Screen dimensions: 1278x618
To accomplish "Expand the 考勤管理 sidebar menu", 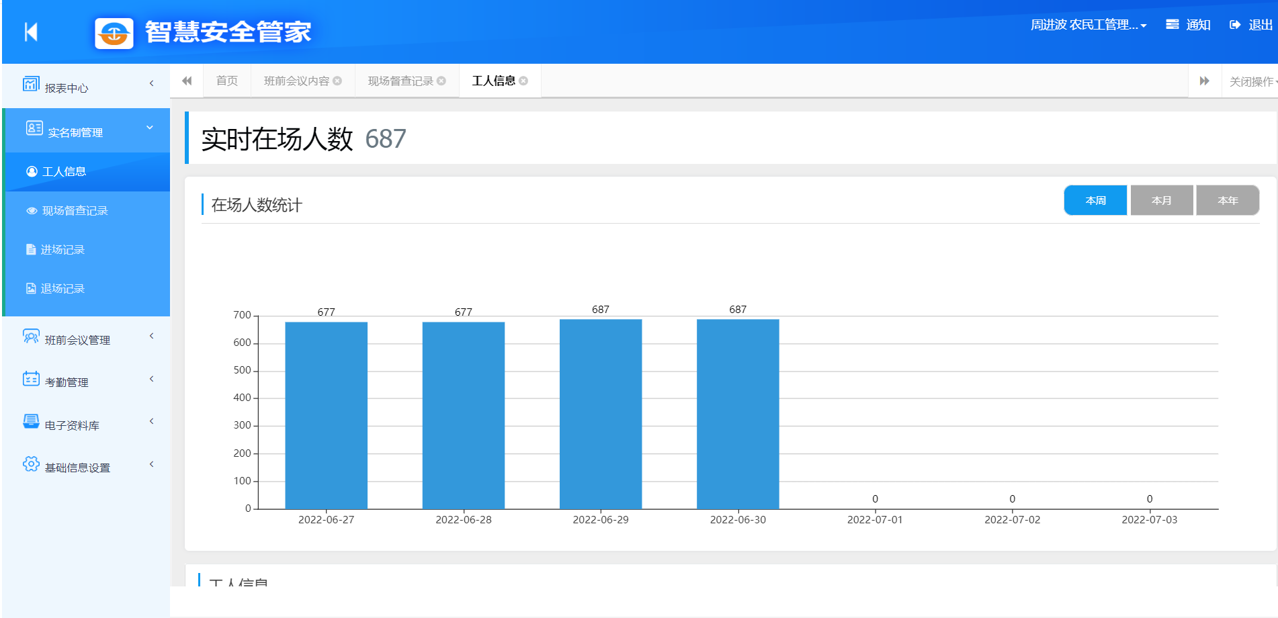I will click(86, 381).
